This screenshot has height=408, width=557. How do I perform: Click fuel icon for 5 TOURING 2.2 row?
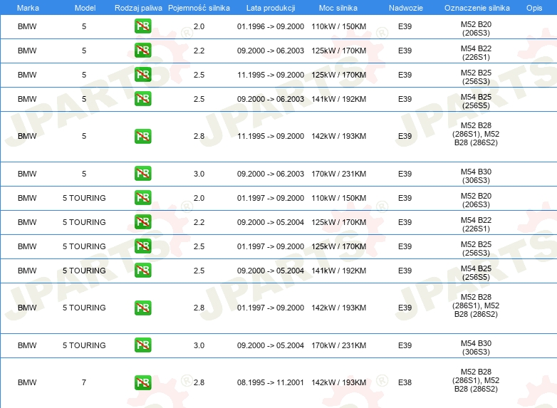coord(142,222)
